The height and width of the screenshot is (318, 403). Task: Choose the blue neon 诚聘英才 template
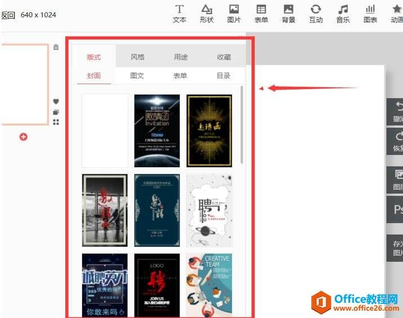[105, 285]
